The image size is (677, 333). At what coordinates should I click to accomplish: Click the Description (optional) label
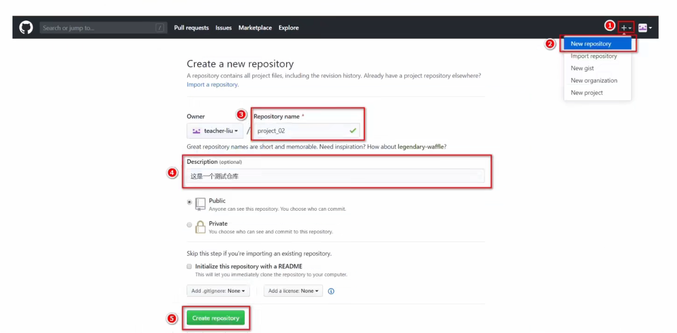[215, 162]
